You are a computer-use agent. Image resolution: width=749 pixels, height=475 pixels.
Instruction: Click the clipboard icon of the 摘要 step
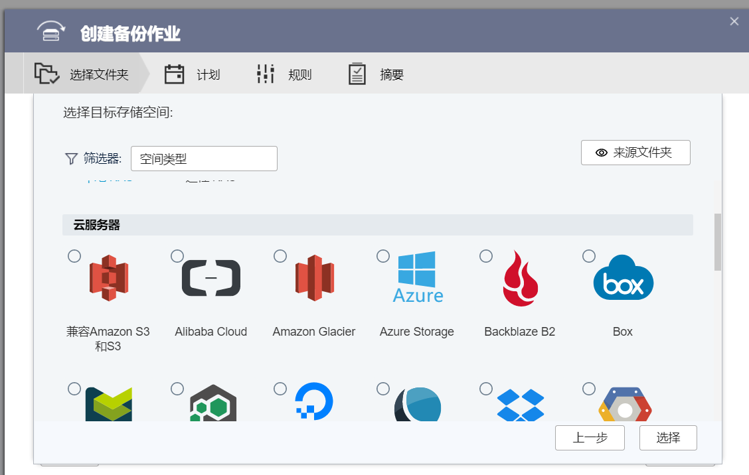pyautogui.click(x=357, y=74)
